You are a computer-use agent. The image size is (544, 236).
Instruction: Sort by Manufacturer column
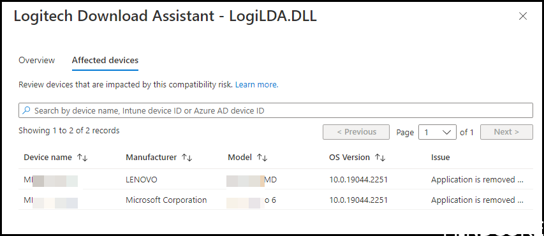(x=159, y=158)
